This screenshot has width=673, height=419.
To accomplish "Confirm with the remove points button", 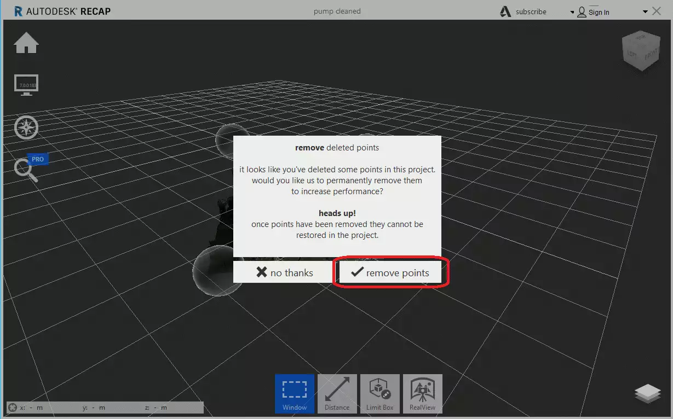I will 389,272.
